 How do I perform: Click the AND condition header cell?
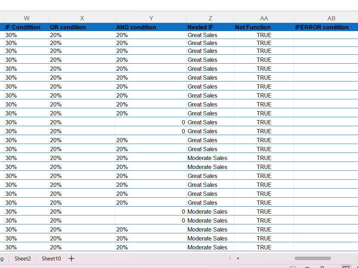pyautogui.click(x=151, y=27)
